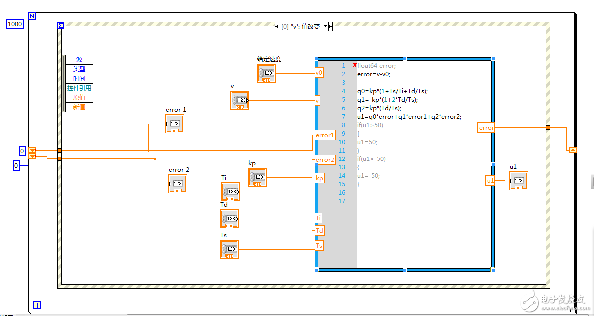Viewport: 594px width, 316px height.
Task: Click the 时间 event data node item
Action: point(79,79)
